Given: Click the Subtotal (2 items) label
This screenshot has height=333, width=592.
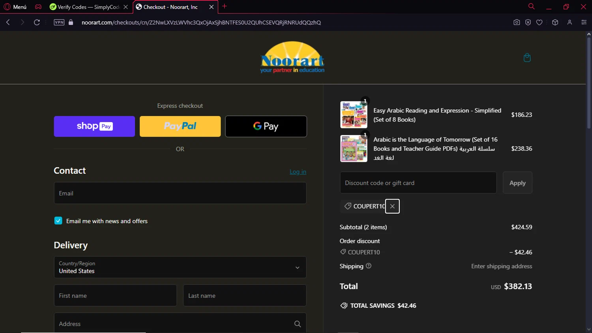Looking at the screenshot, I should [363, 227].
